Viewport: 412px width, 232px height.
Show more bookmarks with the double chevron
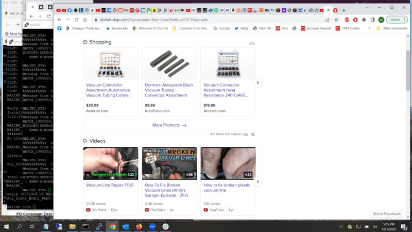369,28
